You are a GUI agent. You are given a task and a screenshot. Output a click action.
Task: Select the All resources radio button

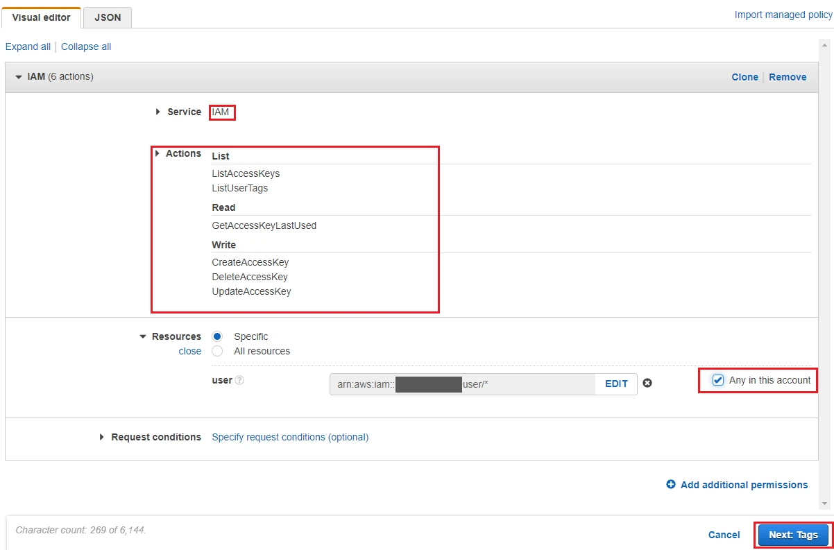click(x=218, y=351)
